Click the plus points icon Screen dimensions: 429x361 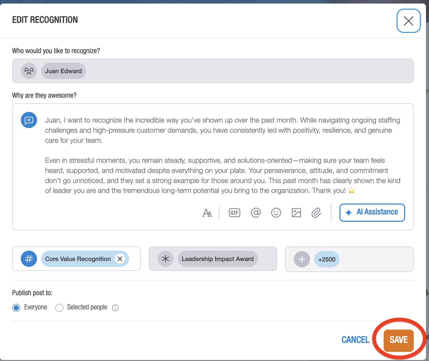(x=302, y=259)
